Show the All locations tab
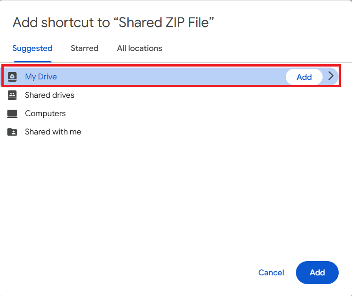Screen dimensions: 352x296 click(139, 48)
